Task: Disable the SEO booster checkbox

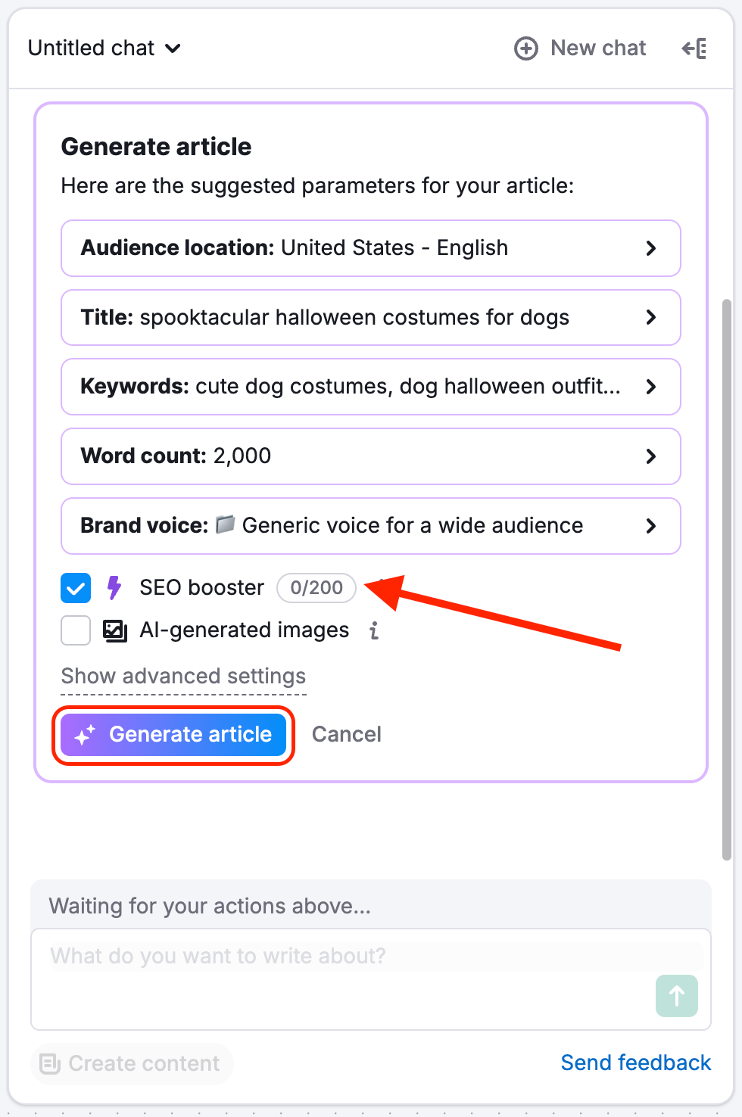Action: point(75,587)
